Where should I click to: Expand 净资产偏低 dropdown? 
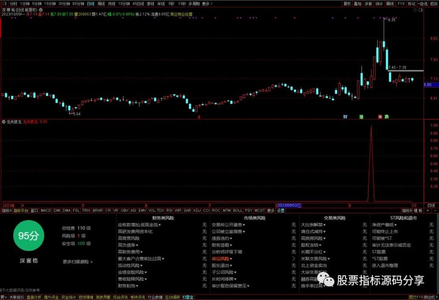[x=385, y=225]
